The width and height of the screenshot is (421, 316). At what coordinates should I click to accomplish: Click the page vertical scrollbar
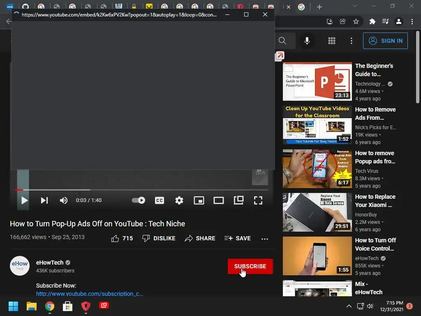tap(418, 67)
